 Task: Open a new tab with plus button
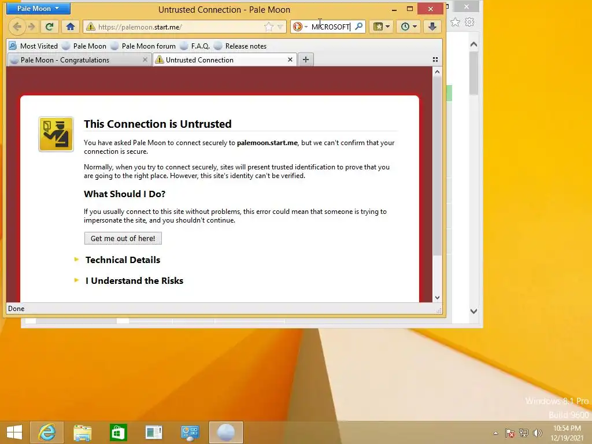click(306, 60)
